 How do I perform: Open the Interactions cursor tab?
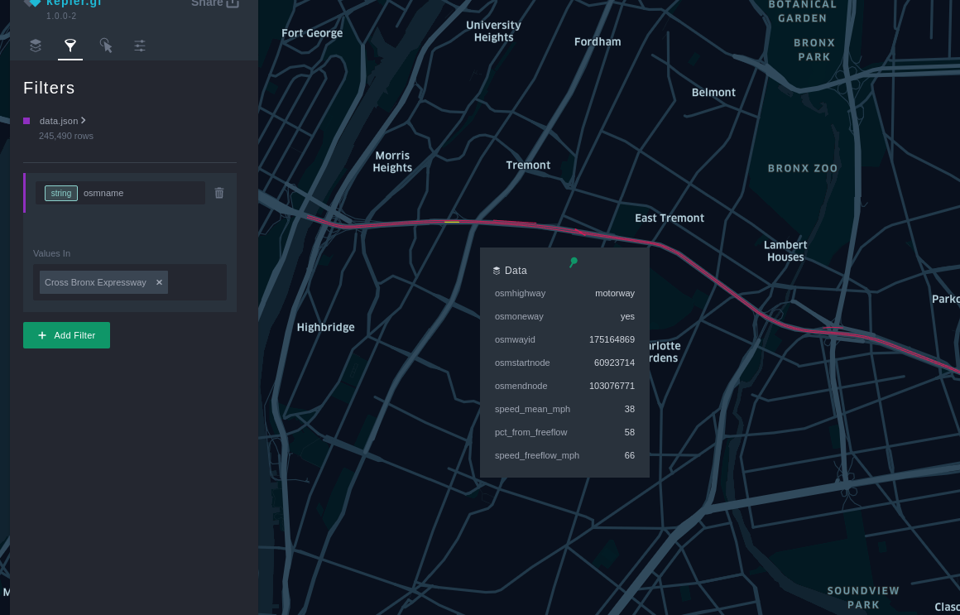click(105, 46)
